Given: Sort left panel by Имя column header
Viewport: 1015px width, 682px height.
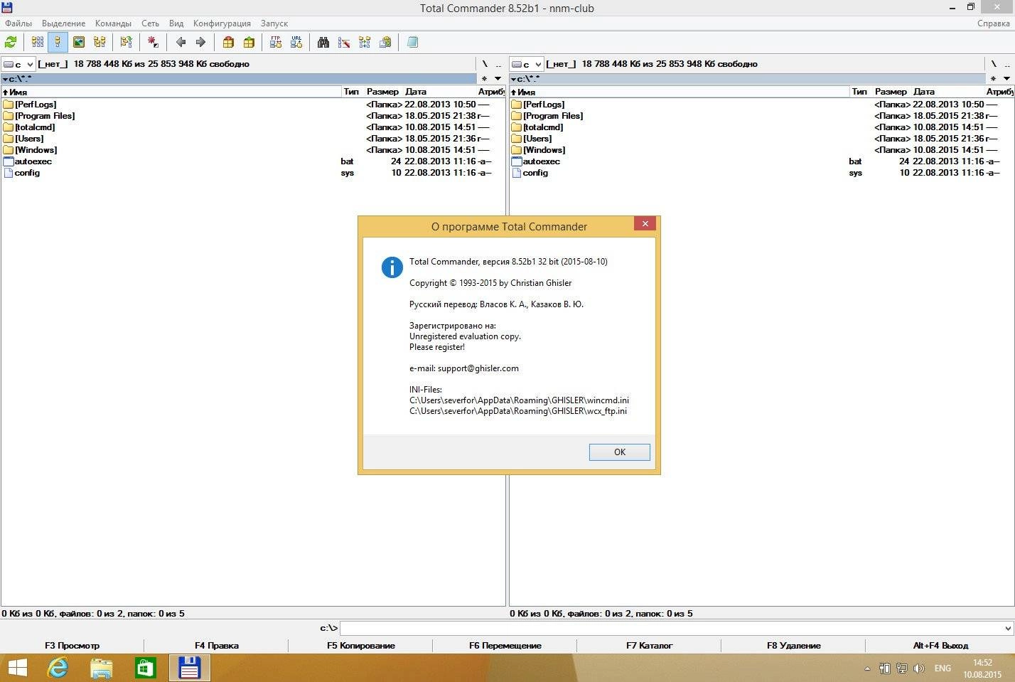Looking at the screenshot, I should (171, 92).
